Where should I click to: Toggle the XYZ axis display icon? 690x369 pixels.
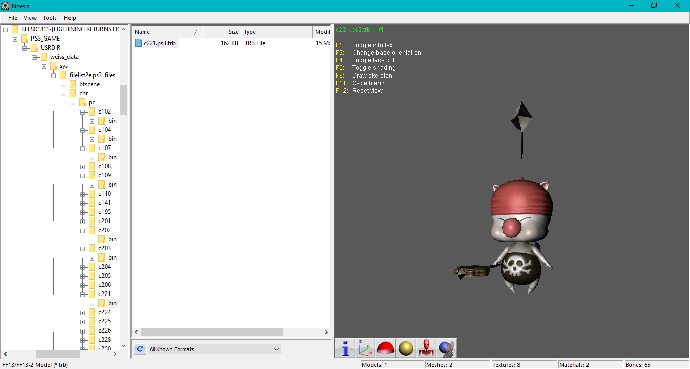coord(365,348)
